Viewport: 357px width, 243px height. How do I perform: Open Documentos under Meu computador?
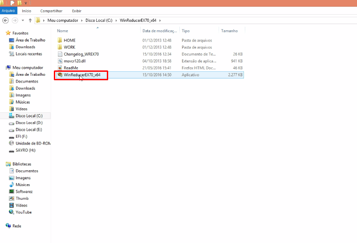click(x=27, y=82)
